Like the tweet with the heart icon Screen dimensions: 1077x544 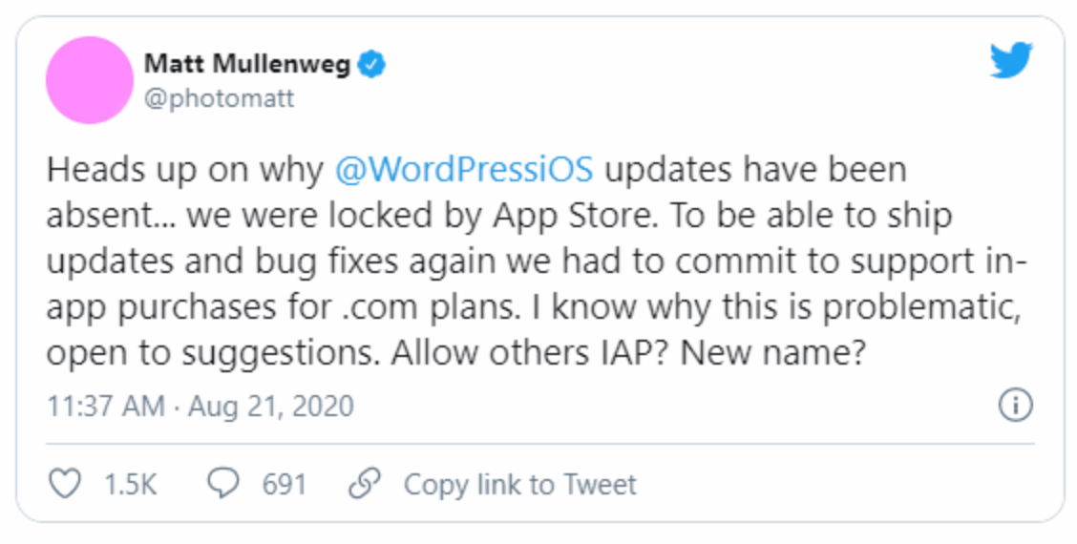click(x=65, y=484)
